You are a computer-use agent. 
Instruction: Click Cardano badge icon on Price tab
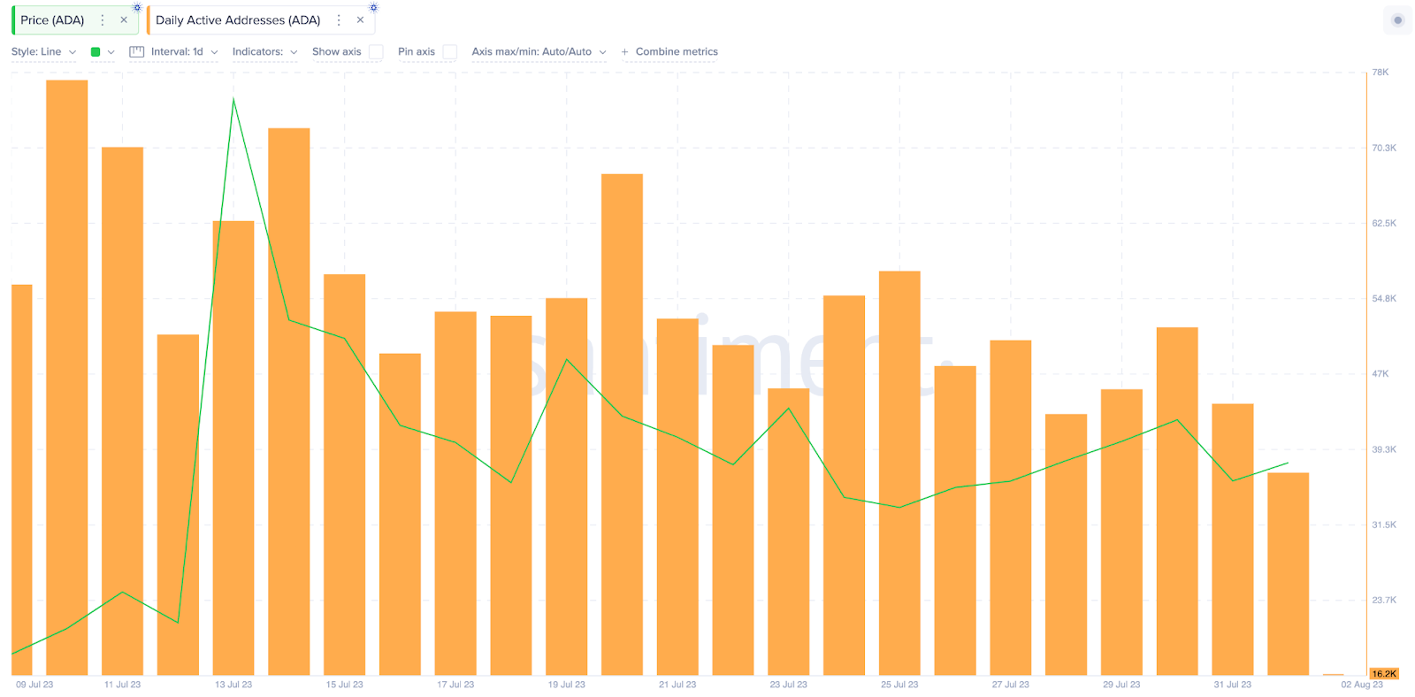pyautogui.click(x=137, y=7)
